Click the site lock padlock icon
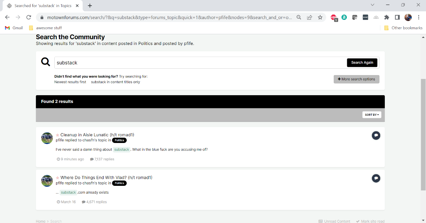This screenshot has height=223, width=426. pyautogui.click(x=42, y=17)
